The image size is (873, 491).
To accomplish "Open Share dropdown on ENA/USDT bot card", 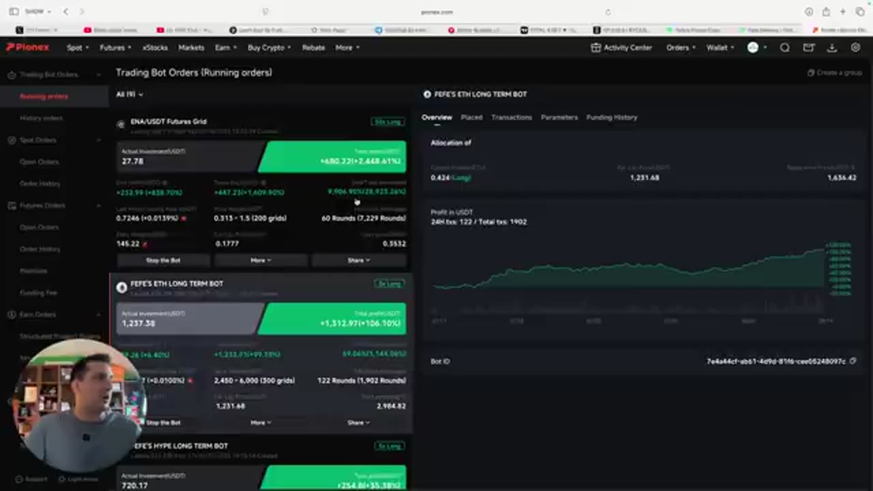I will [359, 260].
